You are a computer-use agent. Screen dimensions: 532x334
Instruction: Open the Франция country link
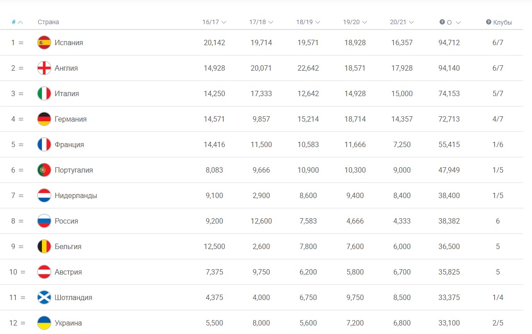pyautogui.click(x=69, y=144)
